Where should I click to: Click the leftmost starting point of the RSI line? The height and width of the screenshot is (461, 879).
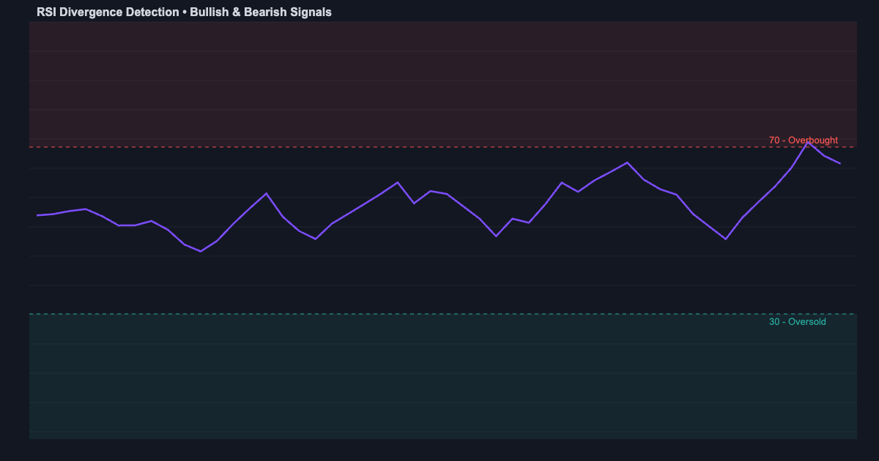tap(38, 215)
